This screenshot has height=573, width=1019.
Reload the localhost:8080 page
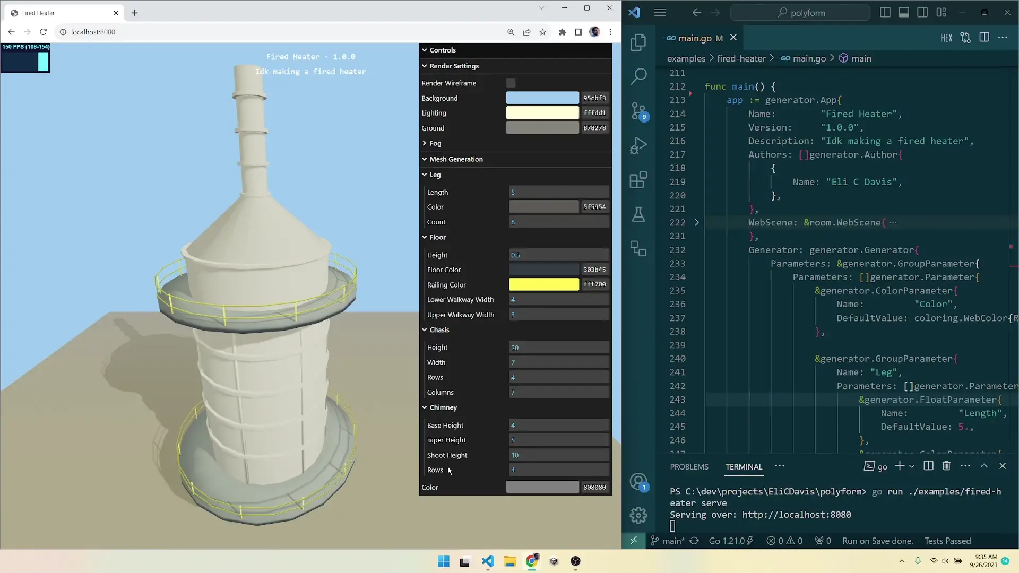[44, 32]
